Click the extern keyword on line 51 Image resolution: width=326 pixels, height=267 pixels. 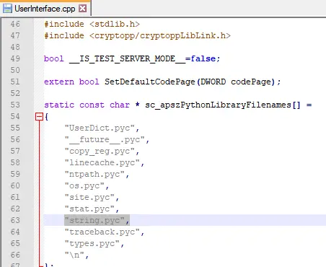[x=59, y=82]
